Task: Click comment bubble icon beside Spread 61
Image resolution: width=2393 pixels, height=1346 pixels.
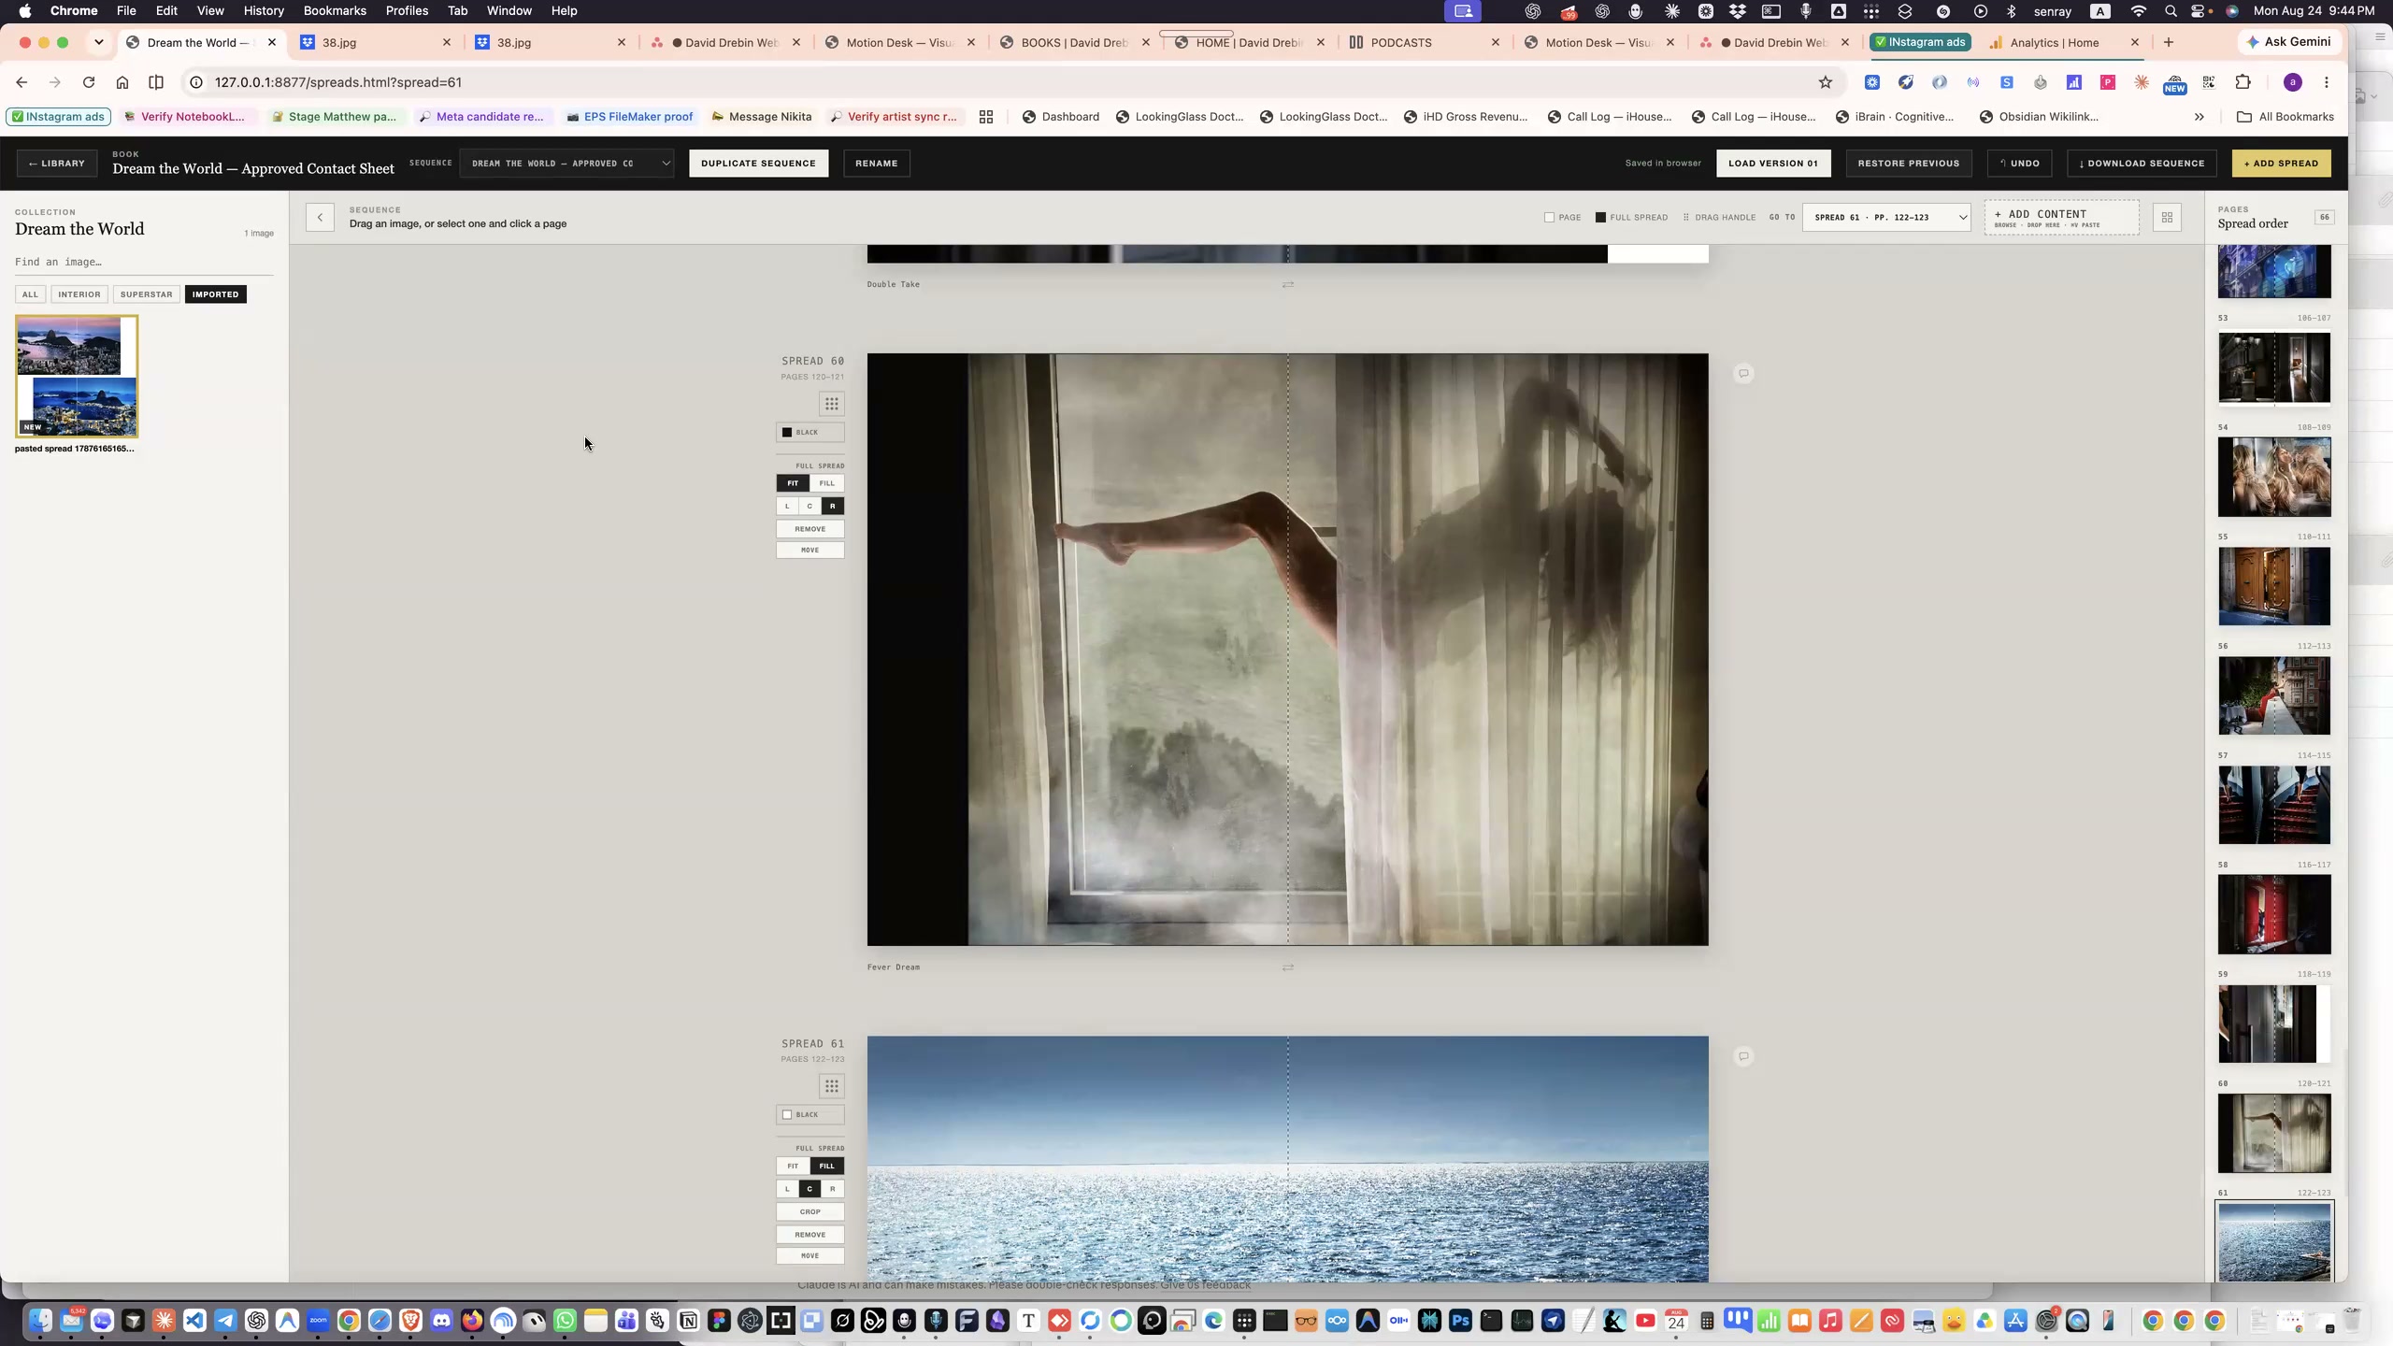Action: coord(1743,1056)
